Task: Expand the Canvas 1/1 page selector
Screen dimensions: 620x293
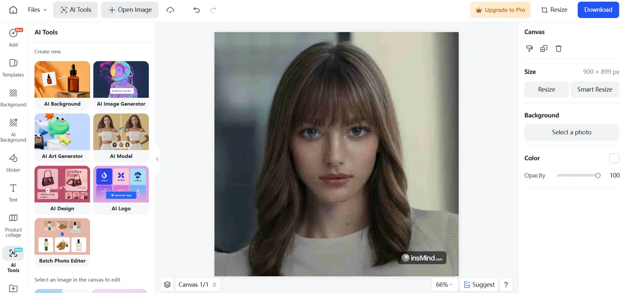Action: (x=197, y=285)
